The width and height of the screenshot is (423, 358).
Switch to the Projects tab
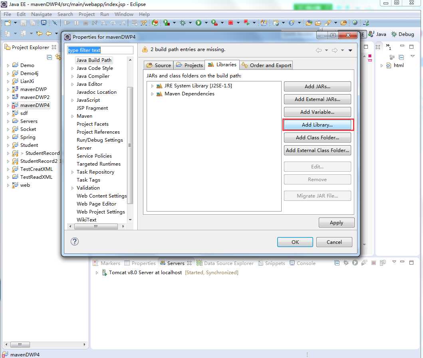pos(189,65)
